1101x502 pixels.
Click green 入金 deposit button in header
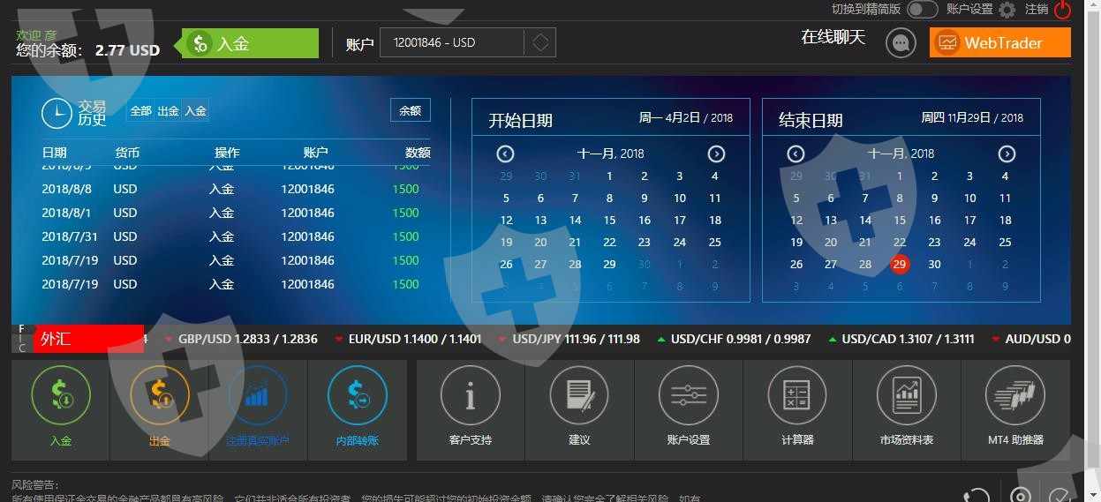251,43
